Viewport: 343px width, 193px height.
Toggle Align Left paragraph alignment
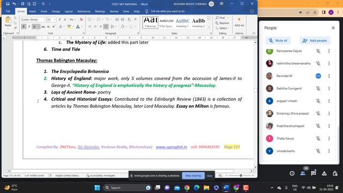pyautogui.click(x=90, y=27)
